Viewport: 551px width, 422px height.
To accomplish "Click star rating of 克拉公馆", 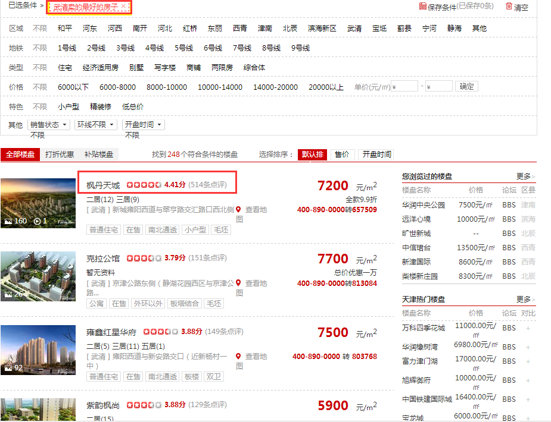I will pyautogui.click(x=144, y=259).
